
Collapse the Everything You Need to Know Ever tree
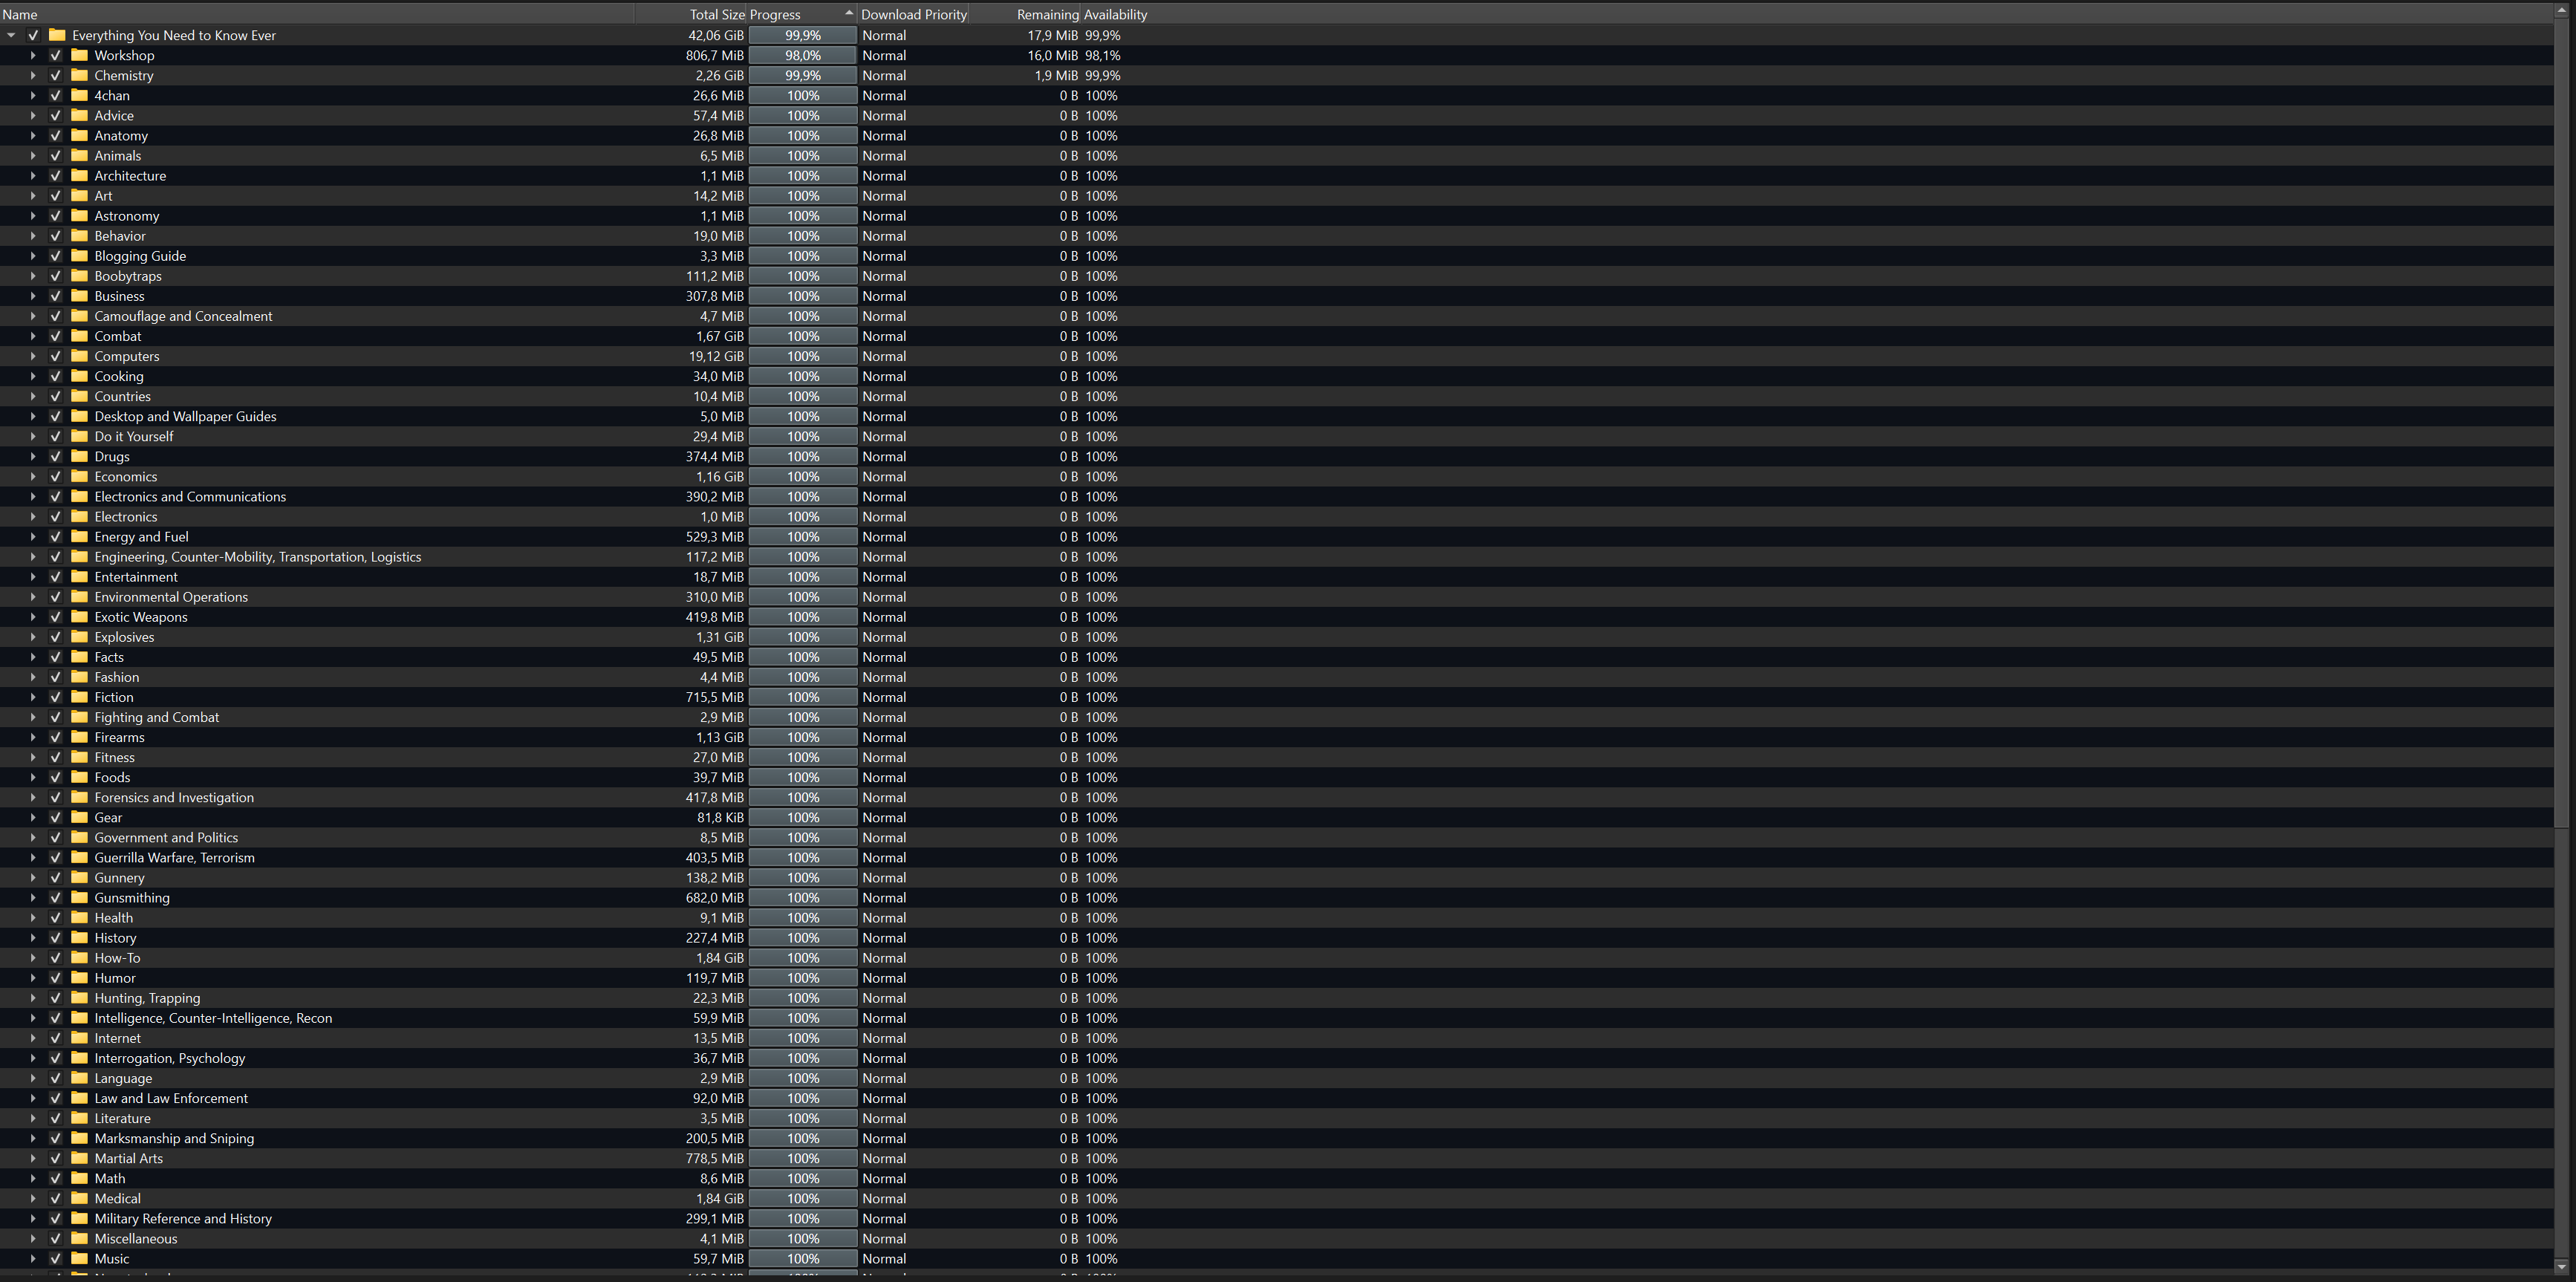(x=11, y=35)
